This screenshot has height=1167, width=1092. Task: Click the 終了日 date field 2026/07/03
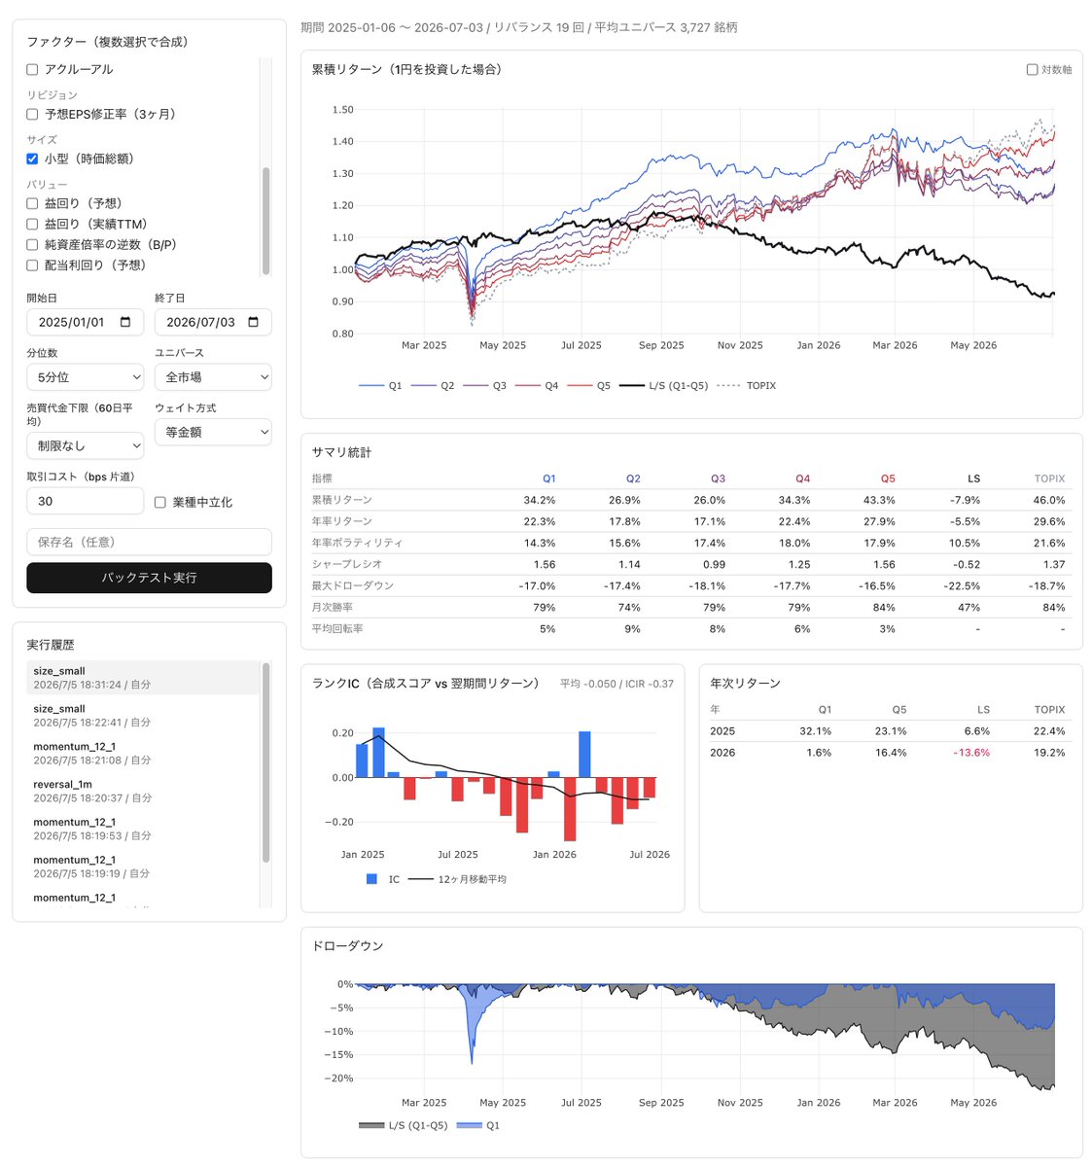click(x=213, y=322)
